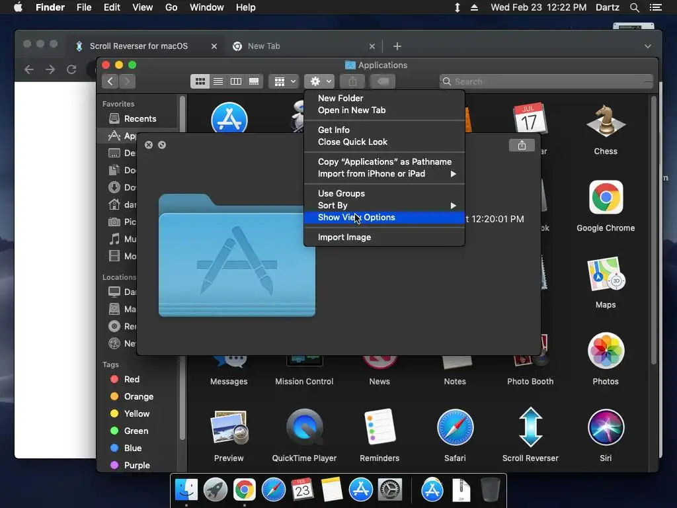The image size is (677, 508).
Task: Click the Mission Control label
Action: pos(304,382)
